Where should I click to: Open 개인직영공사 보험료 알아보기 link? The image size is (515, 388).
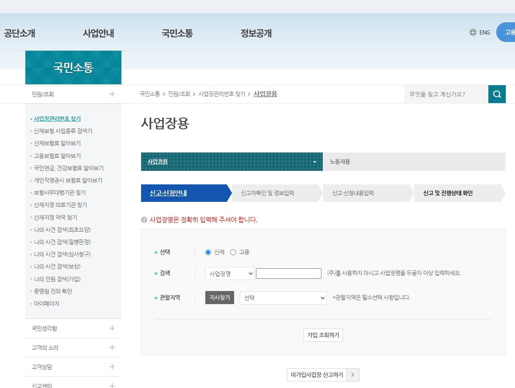(68, 180)
